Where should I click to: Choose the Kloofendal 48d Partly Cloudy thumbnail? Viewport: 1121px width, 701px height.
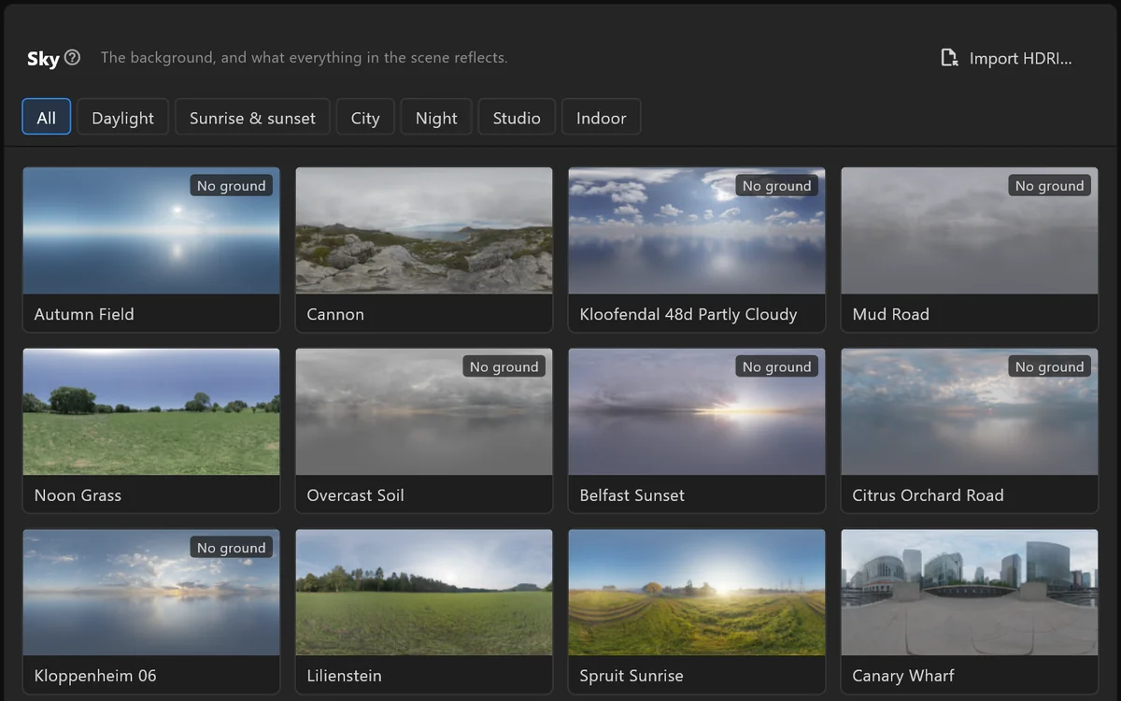(697, 231)
